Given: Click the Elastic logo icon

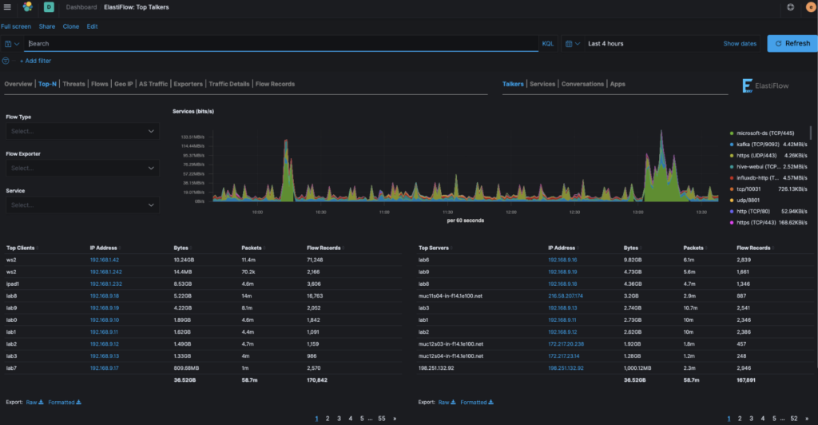Looking at the screenshot, I should (x=28, y=6).
